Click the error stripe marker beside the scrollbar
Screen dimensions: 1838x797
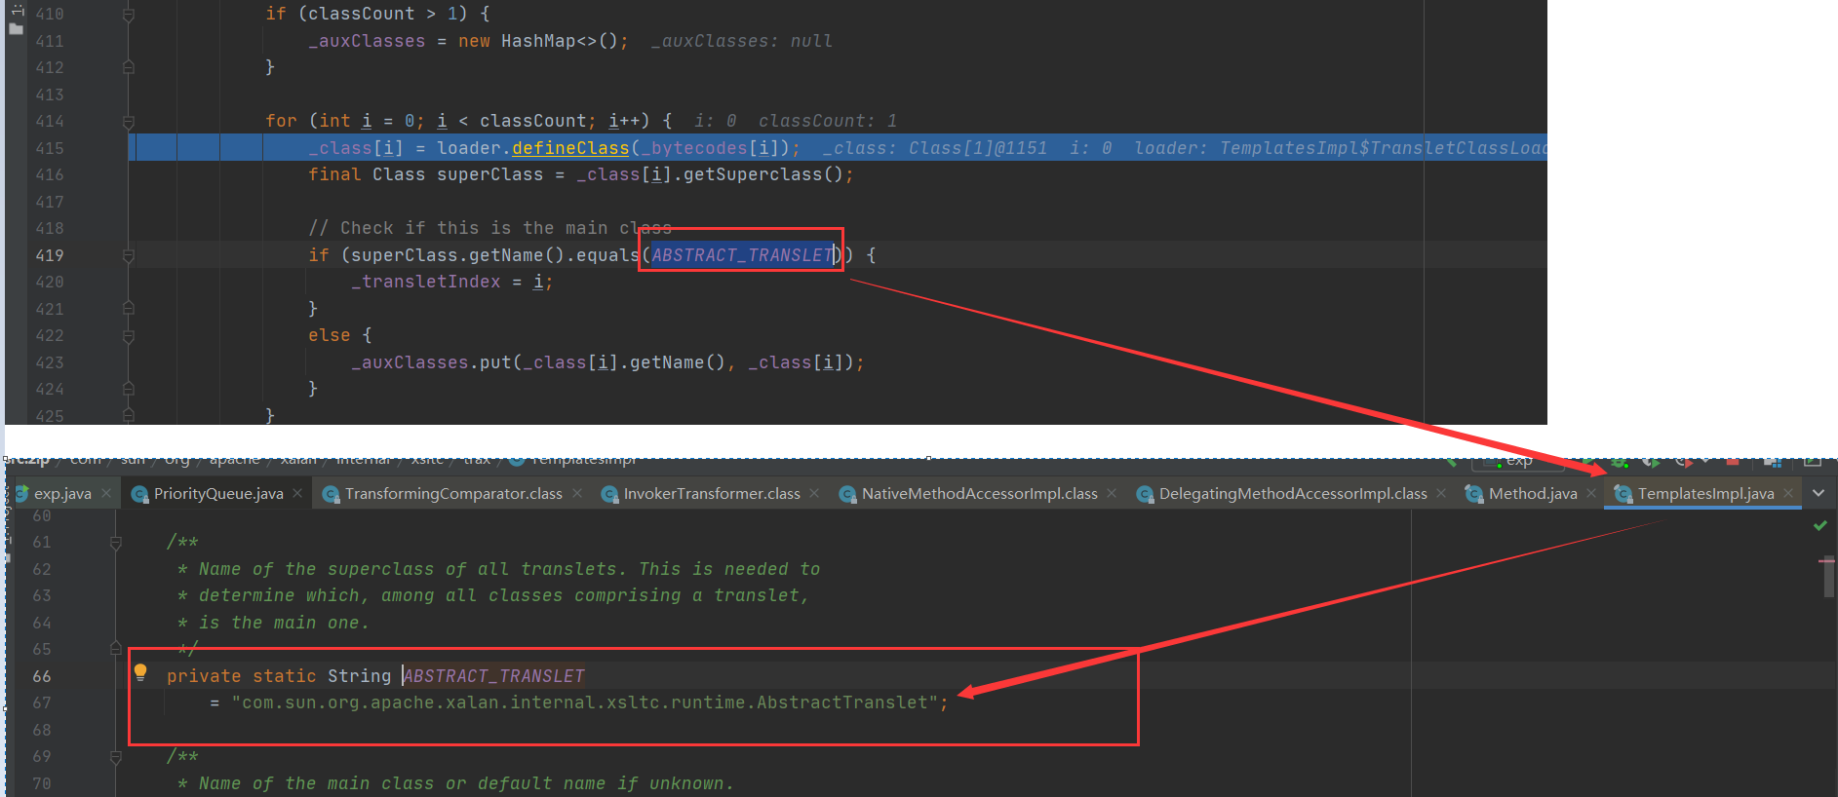tap(1827, 561)
